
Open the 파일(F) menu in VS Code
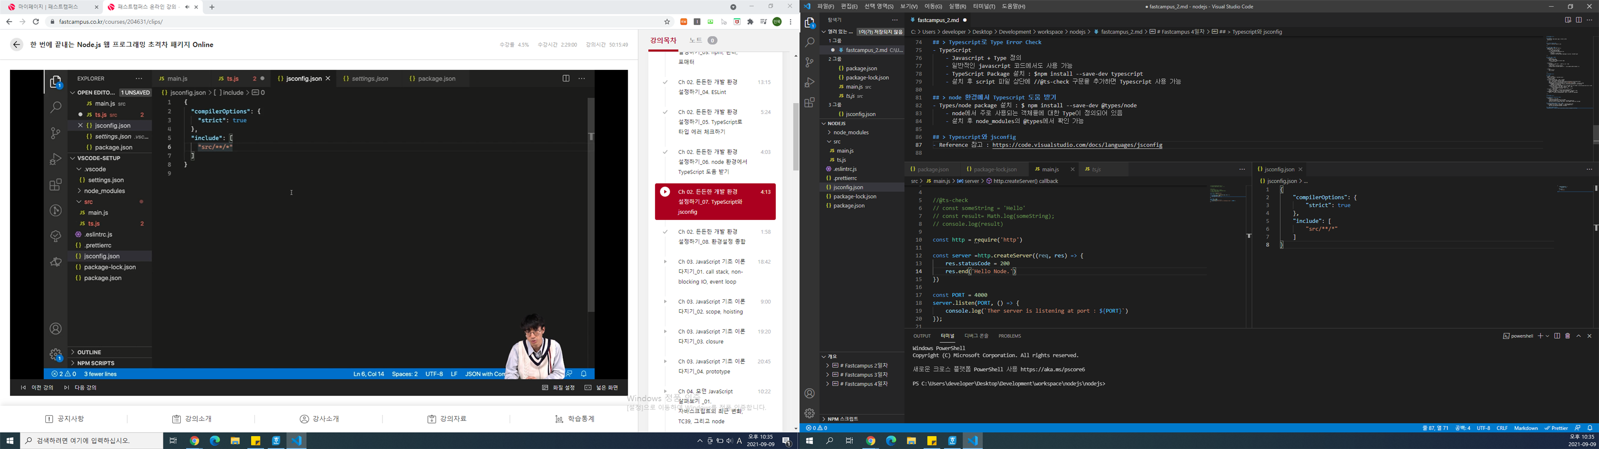(x=825, y=6)
